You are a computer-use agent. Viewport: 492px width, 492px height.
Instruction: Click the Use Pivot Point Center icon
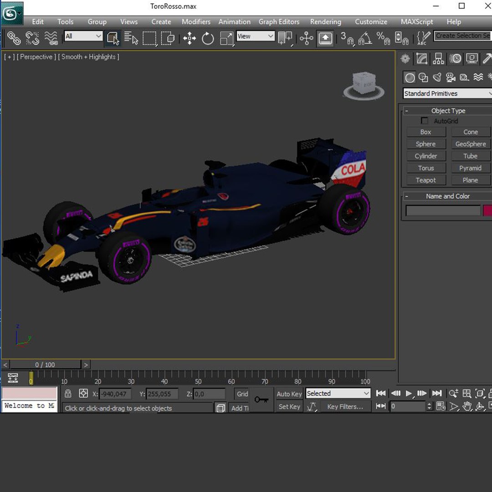pyautogui.click(x=285, y=38)
